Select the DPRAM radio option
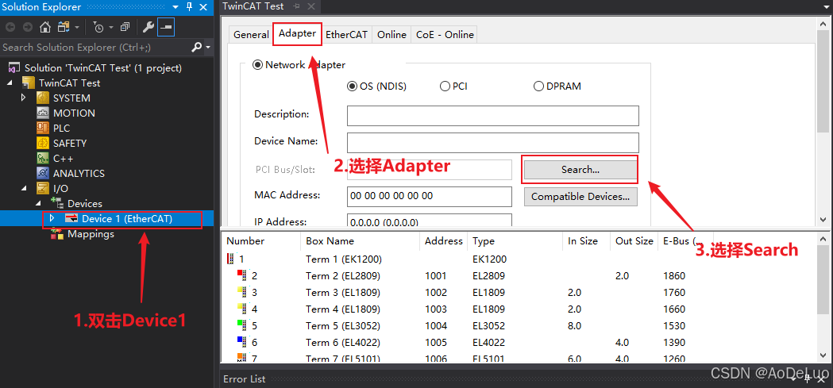This screenshot has height=388, width=833. coord(538,86)
